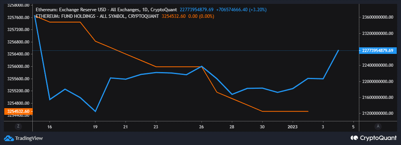Open the TradingView text link
Image resolution: width=401 pixels, height=145 pixels.
(x=29, y=138)
